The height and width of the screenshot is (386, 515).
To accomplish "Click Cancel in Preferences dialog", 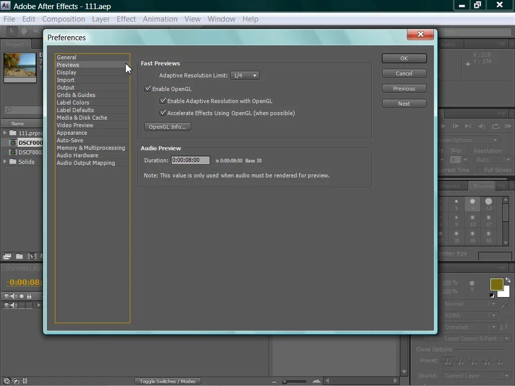I will pyautogui.click(x=404, y=73).
